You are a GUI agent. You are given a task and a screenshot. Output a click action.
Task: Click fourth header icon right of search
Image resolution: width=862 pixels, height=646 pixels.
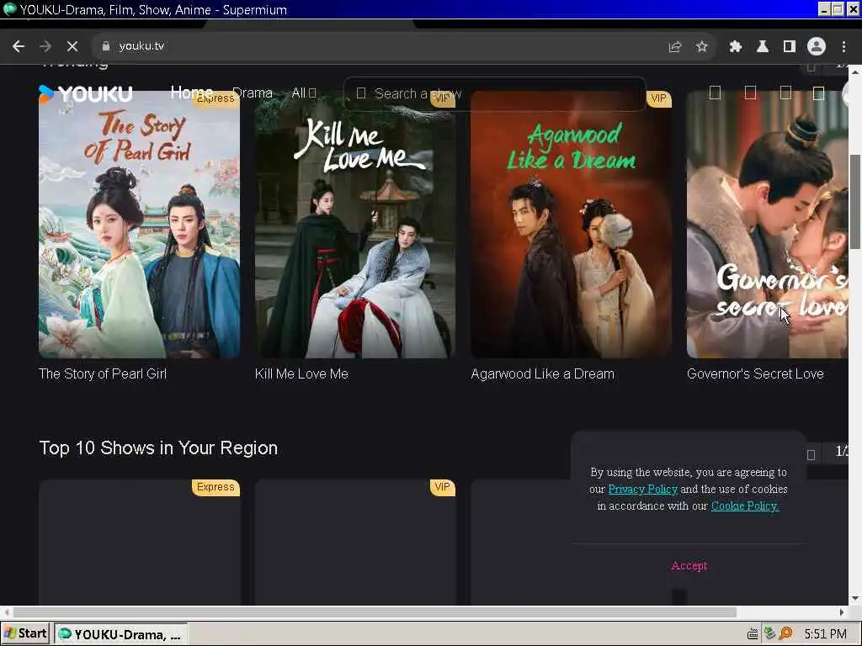click(x=818, y=93)
